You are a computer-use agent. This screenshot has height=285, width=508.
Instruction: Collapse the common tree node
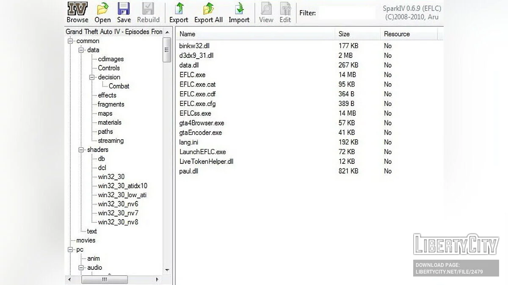click(x=70, y=41)
